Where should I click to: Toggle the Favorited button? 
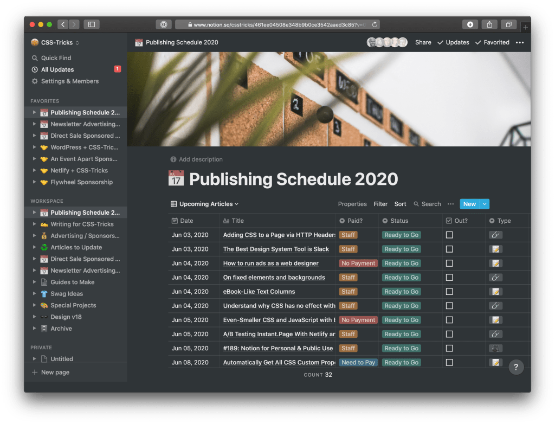pyautogui.click(x=492, y=42)
